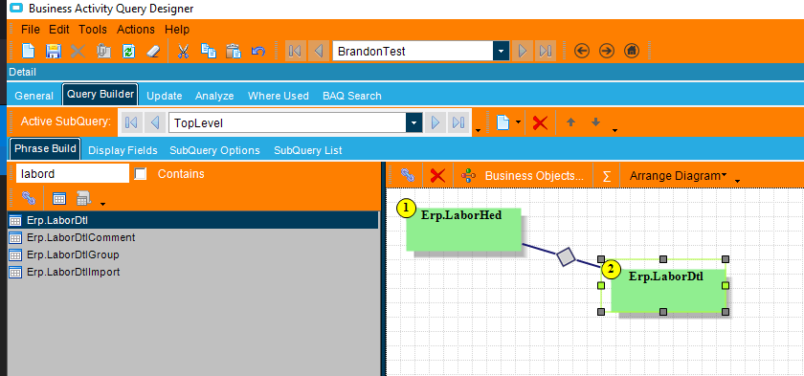Open the Analyze tab
The height and width of the screenshot is (376, 804).
click(x=214, y=96)
